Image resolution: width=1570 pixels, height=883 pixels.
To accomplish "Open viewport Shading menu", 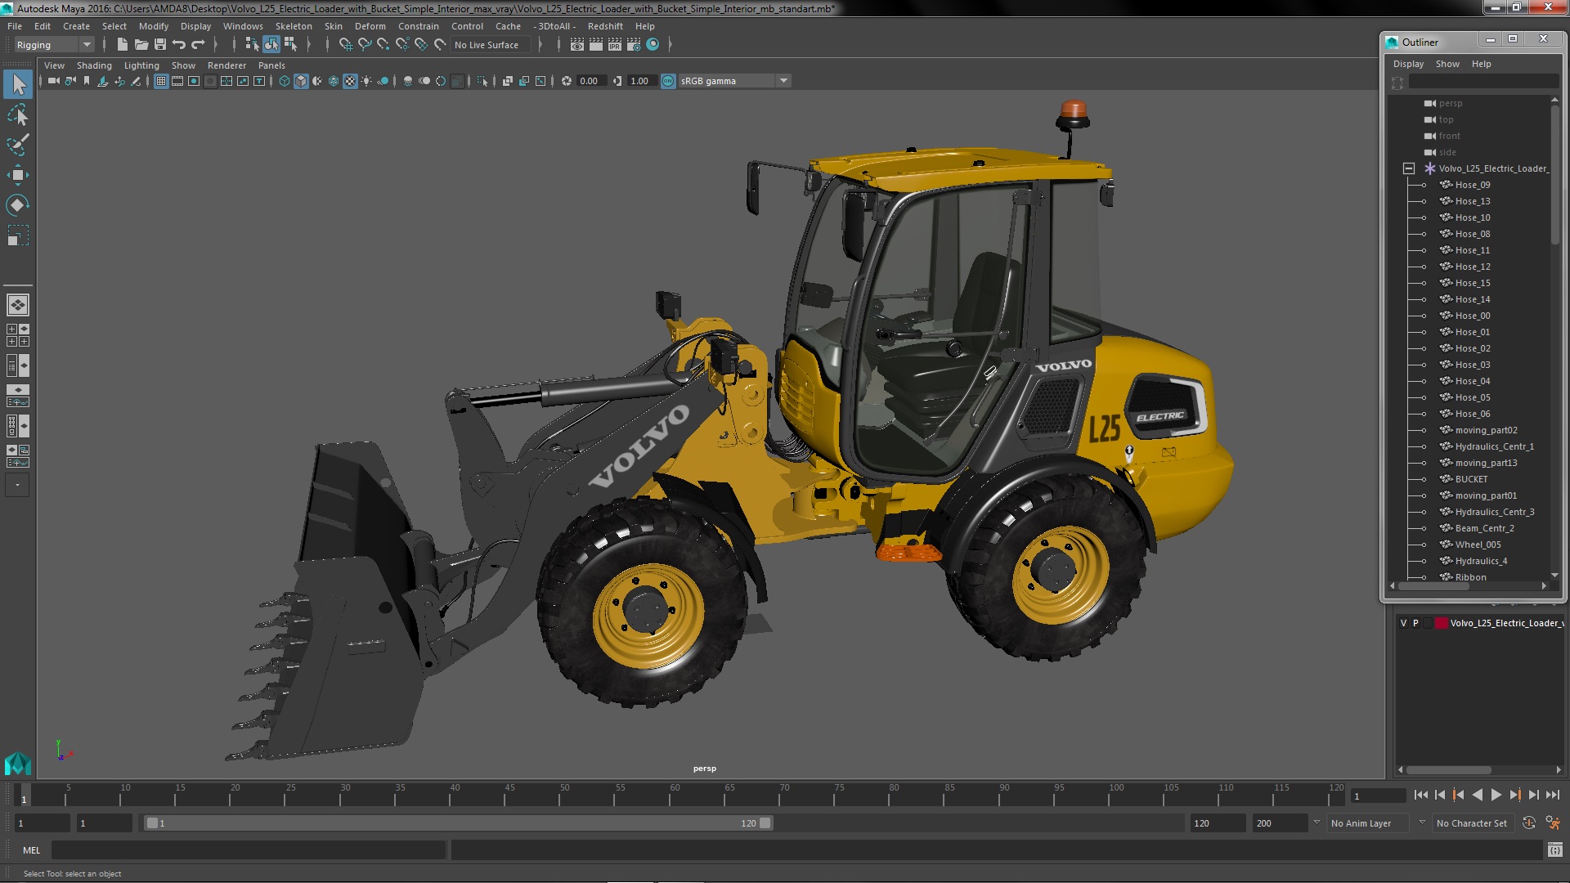I will click(94, 65).
